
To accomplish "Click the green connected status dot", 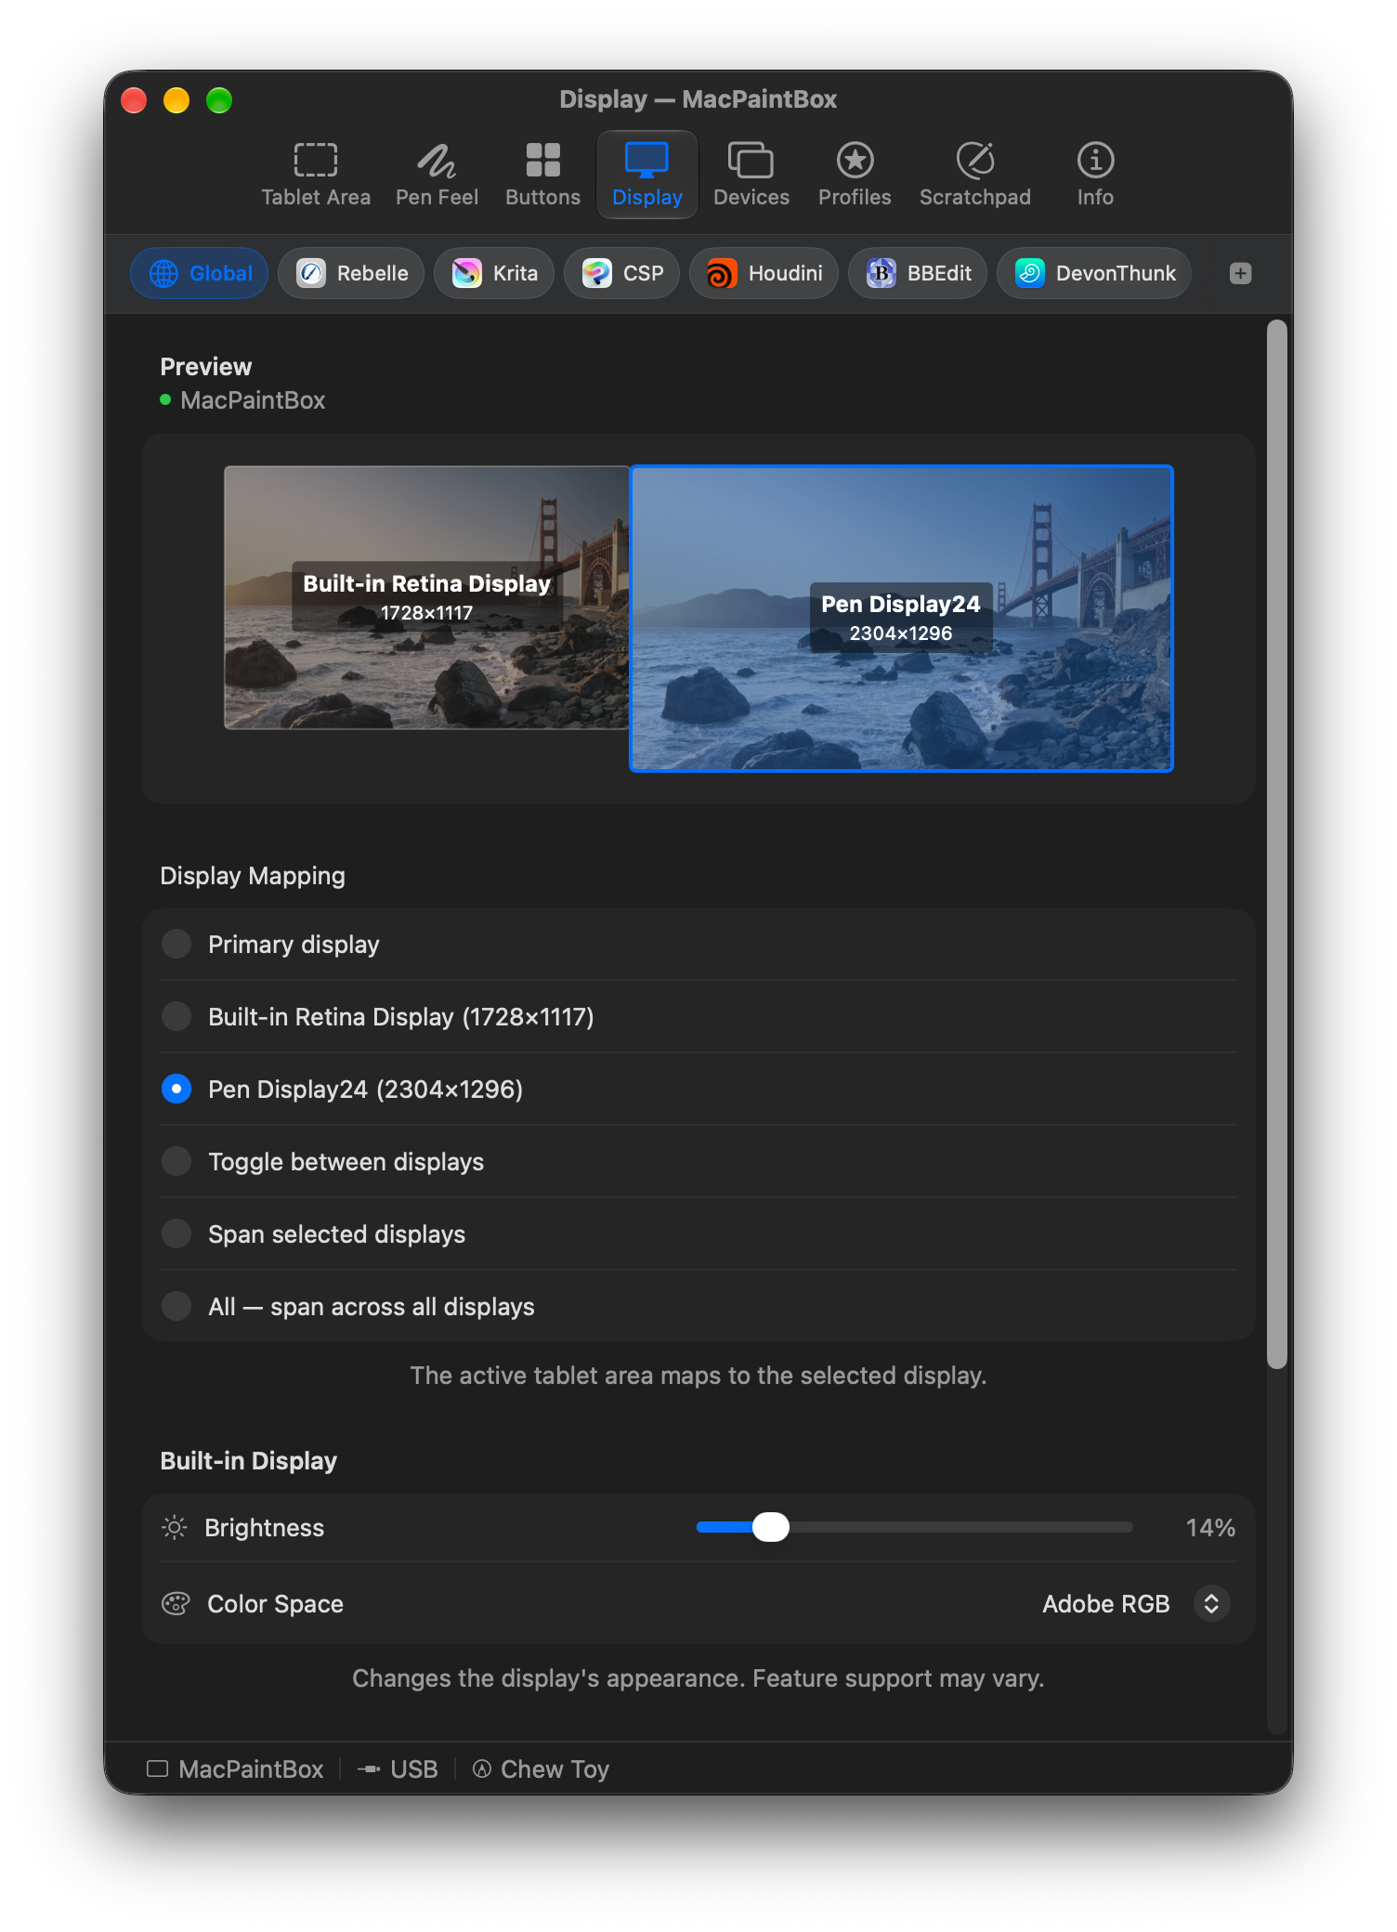I will (165, 400).
